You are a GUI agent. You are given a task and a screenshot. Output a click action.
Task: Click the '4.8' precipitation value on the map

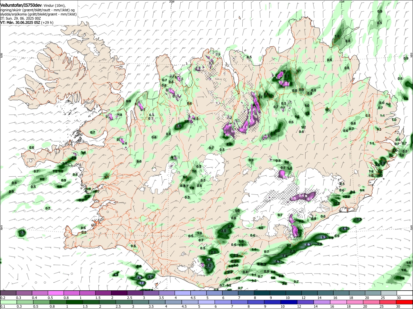[209, 260]
